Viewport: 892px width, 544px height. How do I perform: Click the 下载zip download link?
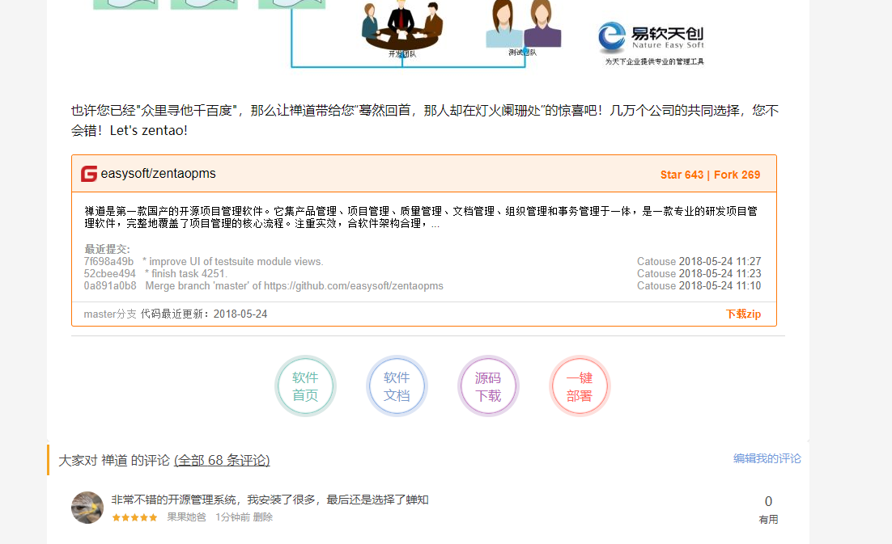pos(743,314)
